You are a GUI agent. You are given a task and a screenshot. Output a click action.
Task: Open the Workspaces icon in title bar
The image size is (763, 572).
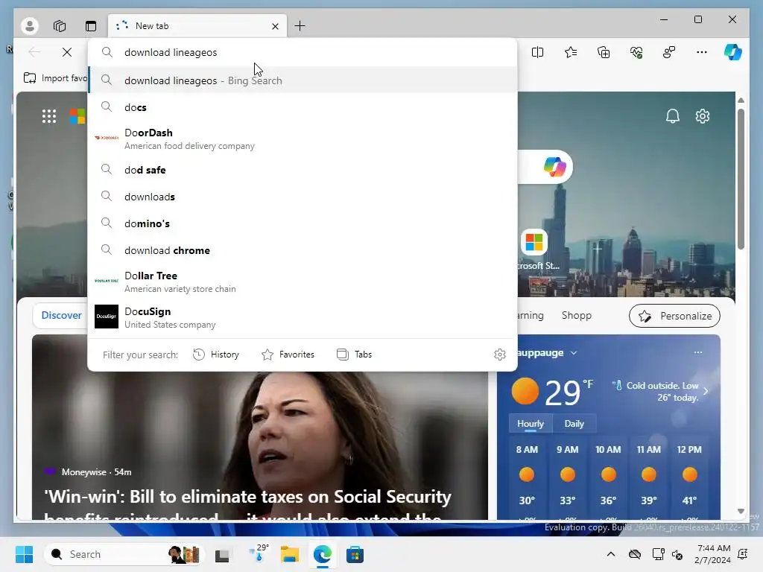click(60, 26)
